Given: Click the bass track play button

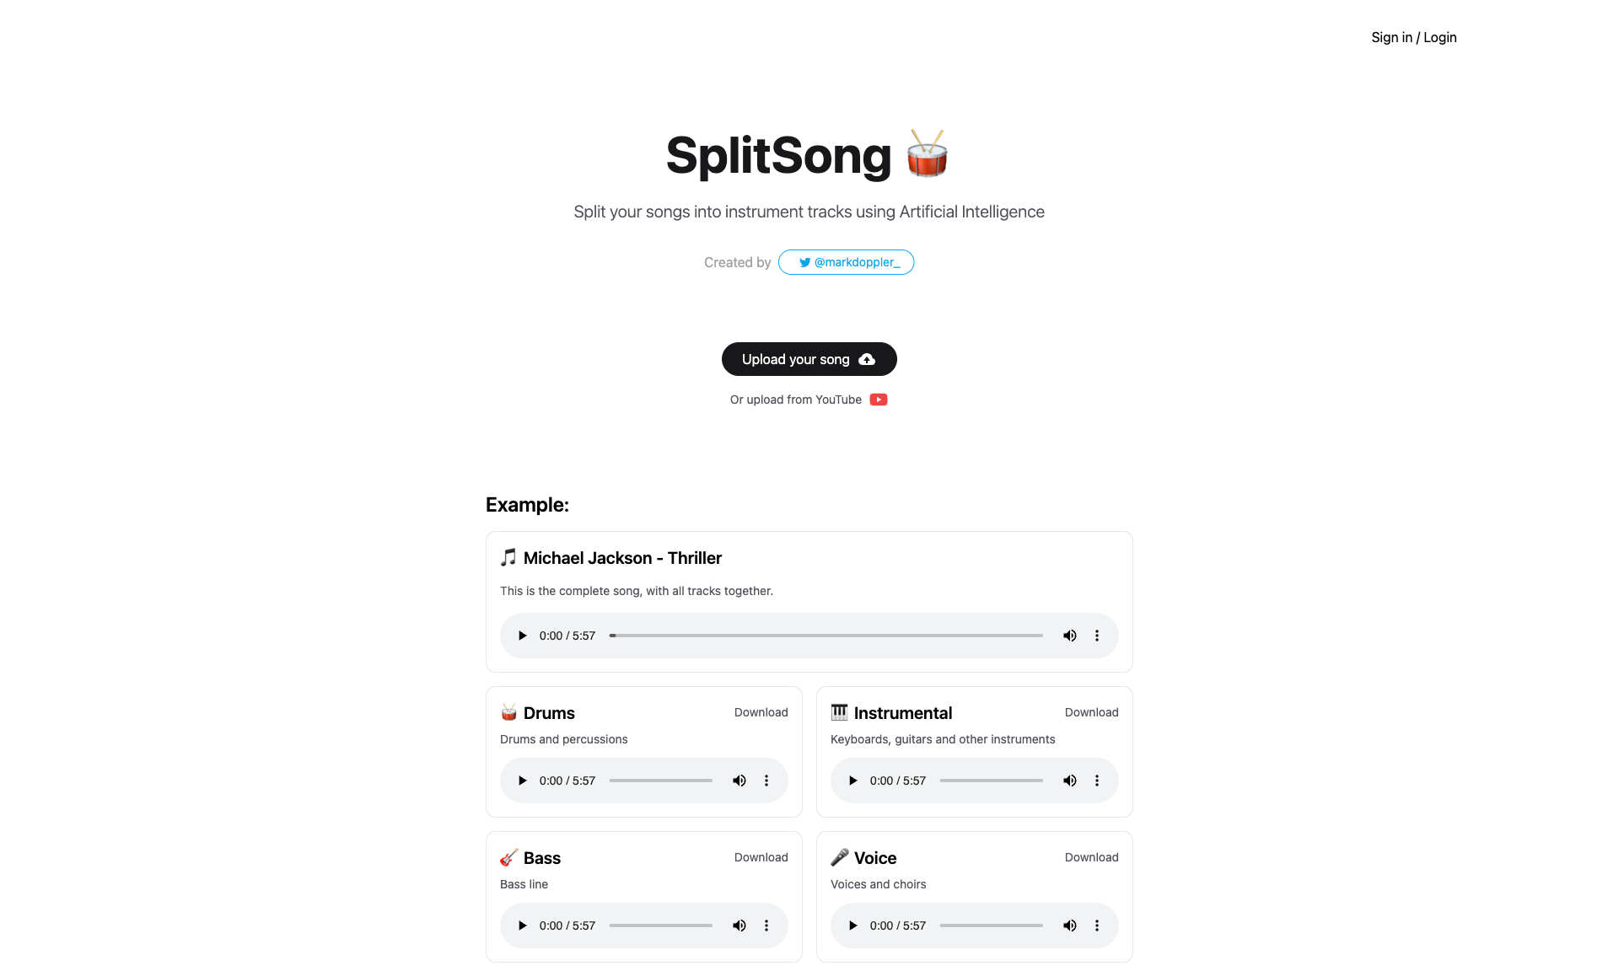Looking at the screenshot, I should coord(522,925).
